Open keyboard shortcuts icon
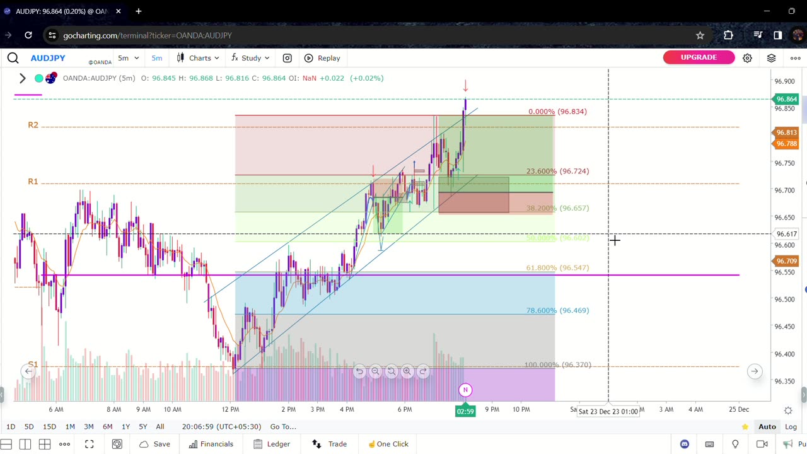Image resolution: width=807 pixels, height=454 pixels. [709, 444]
